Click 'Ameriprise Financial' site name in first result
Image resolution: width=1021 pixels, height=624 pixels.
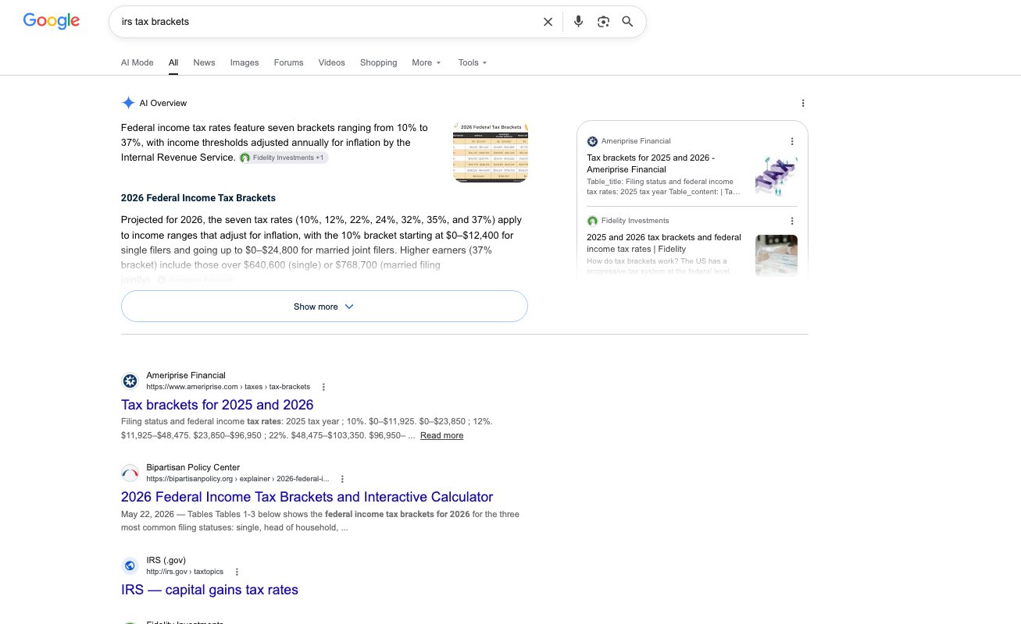point(186,375)
